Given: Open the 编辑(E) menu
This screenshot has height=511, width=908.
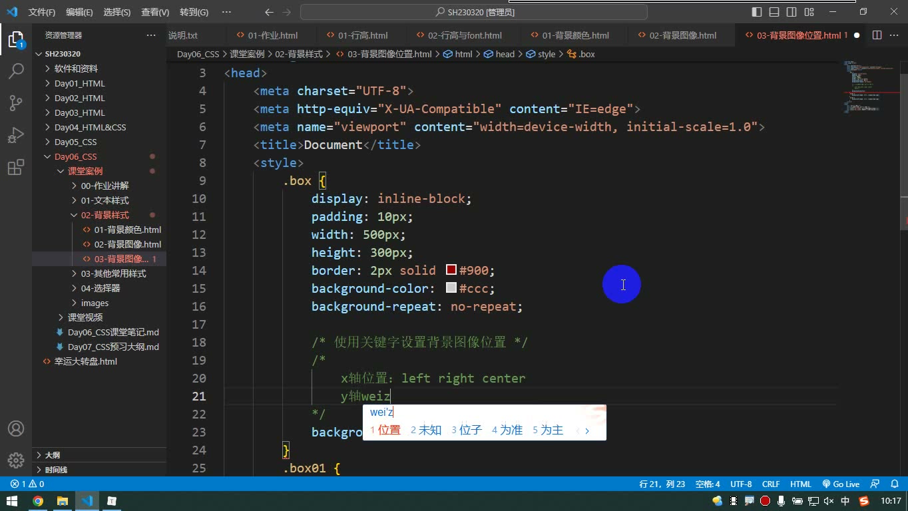Looking at the screenshot, I should point(80,12).
